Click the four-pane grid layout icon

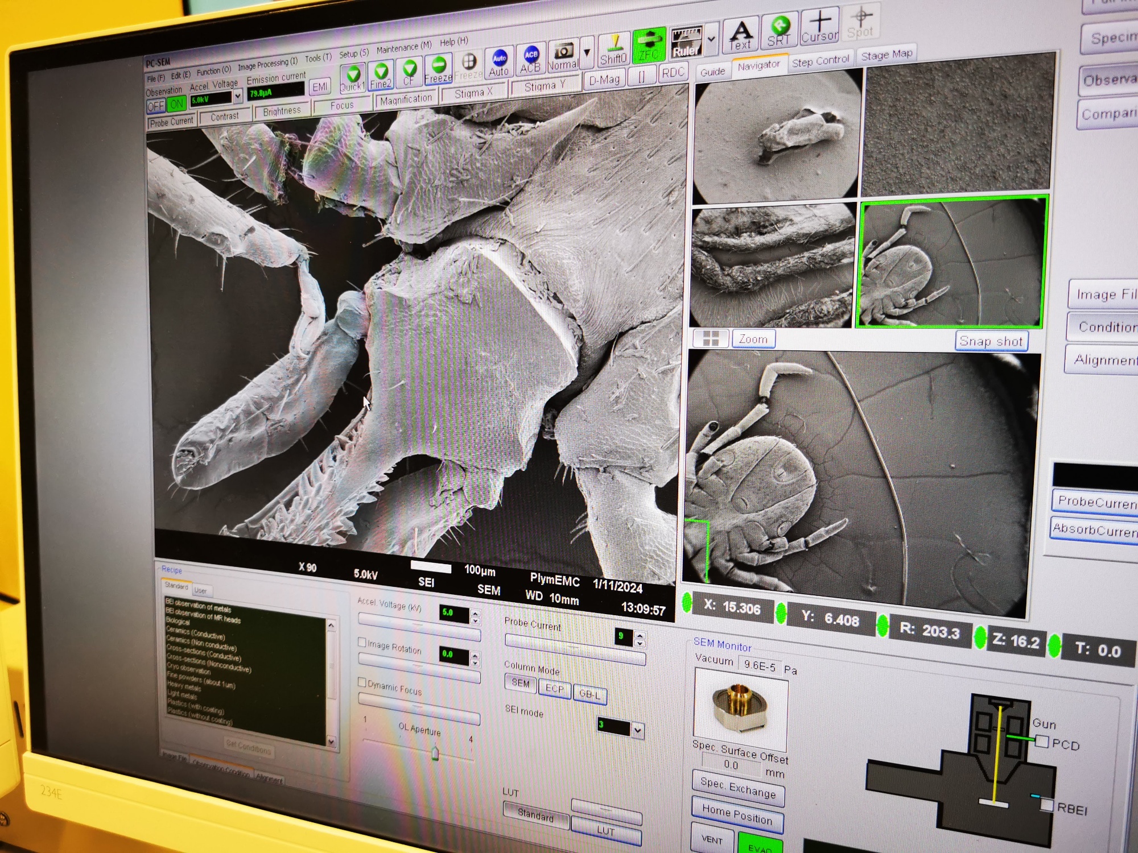tap(711, 338)
